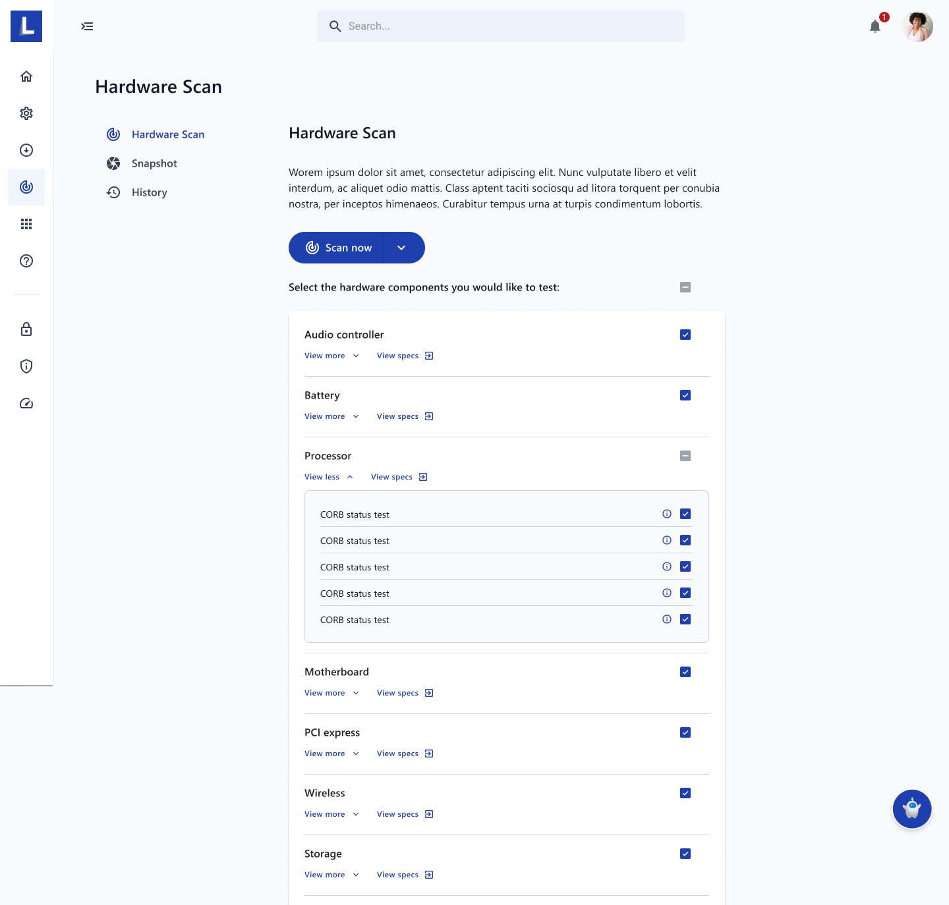Expand View more under Motherboard
This screenshot has height=905, width=949.
332,693
